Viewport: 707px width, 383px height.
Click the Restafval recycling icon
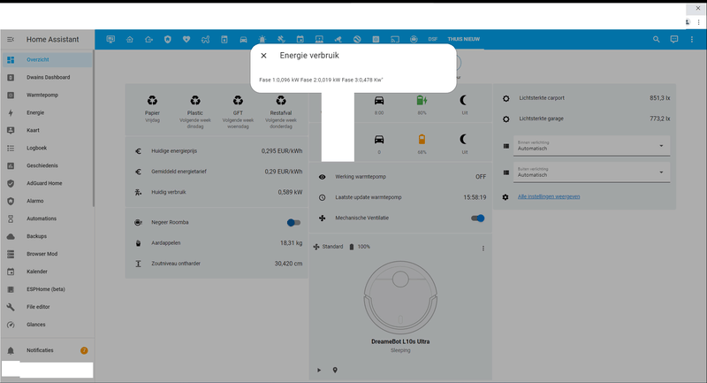click(281, 101)
